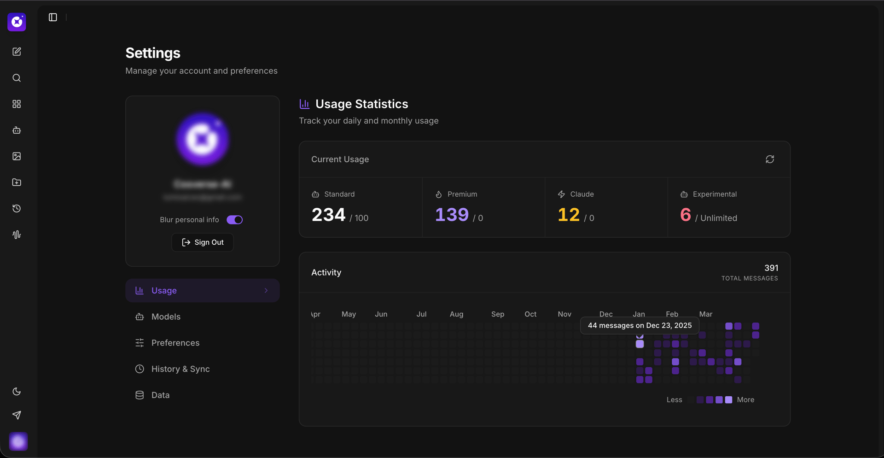Sign out of the account
The image size is (884, 458).
202,242
